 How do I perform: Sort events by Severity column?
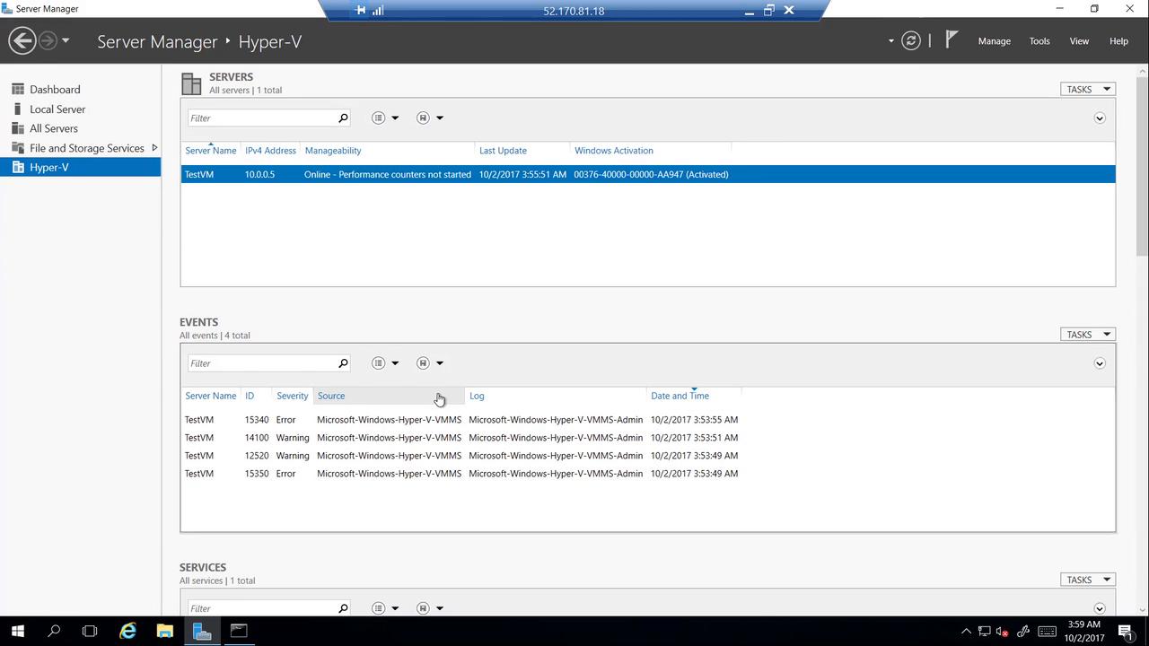[x=293, y=396]
